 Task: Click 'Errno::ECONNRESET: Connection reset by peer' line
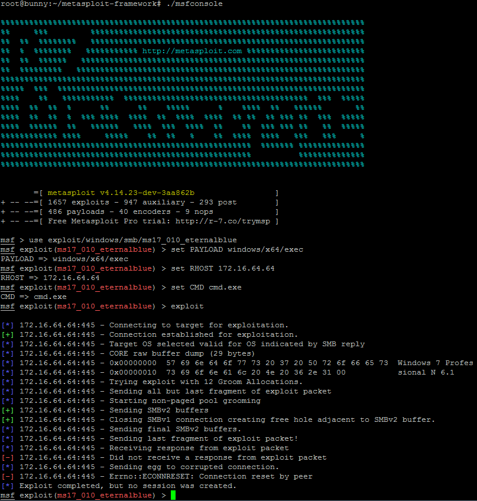tap(157, 476)
